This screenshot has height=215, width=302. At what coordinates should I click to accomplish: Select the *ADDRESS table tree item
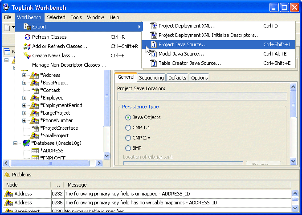[52, 151]
